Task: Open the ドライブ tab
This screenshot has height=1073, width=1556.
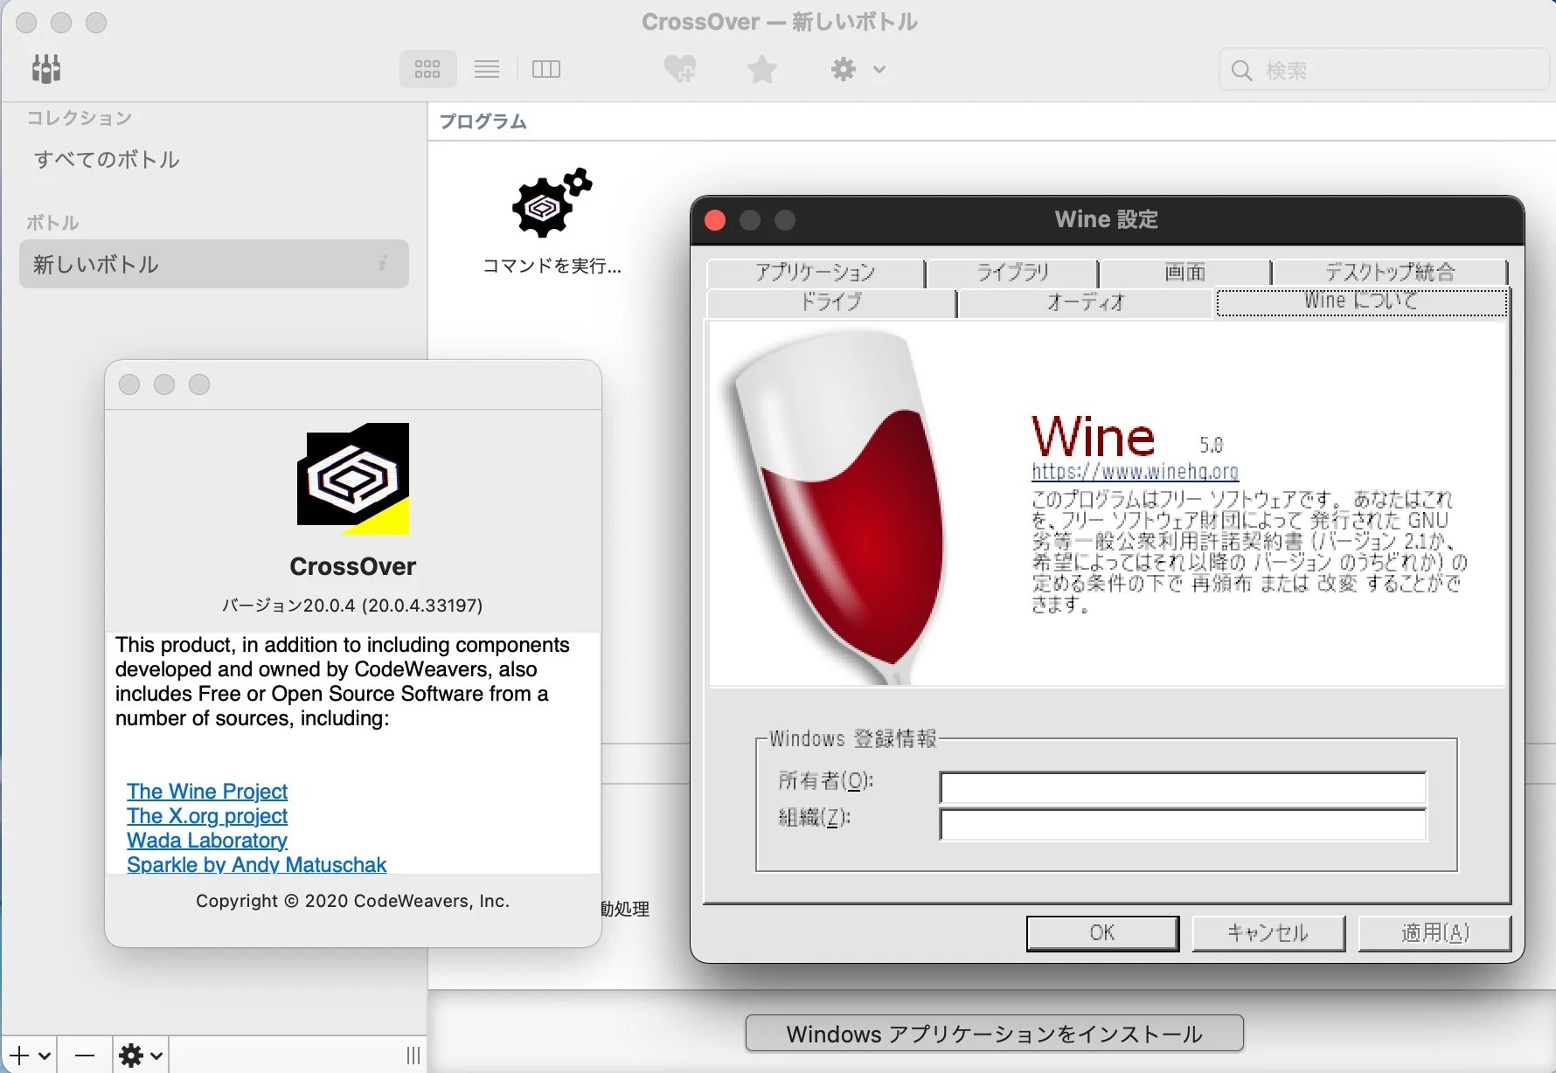Action: tap(830, 302)
